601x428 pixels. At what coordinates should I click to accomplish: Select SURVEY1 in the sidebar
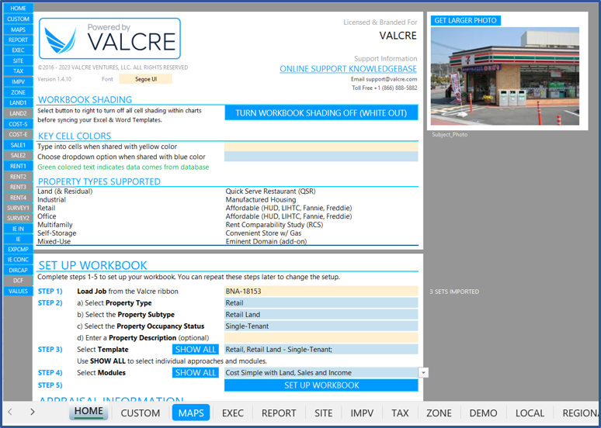point(18,208)
